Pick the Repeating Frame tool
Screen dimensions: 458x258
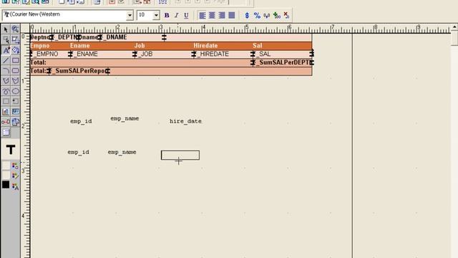16,101
